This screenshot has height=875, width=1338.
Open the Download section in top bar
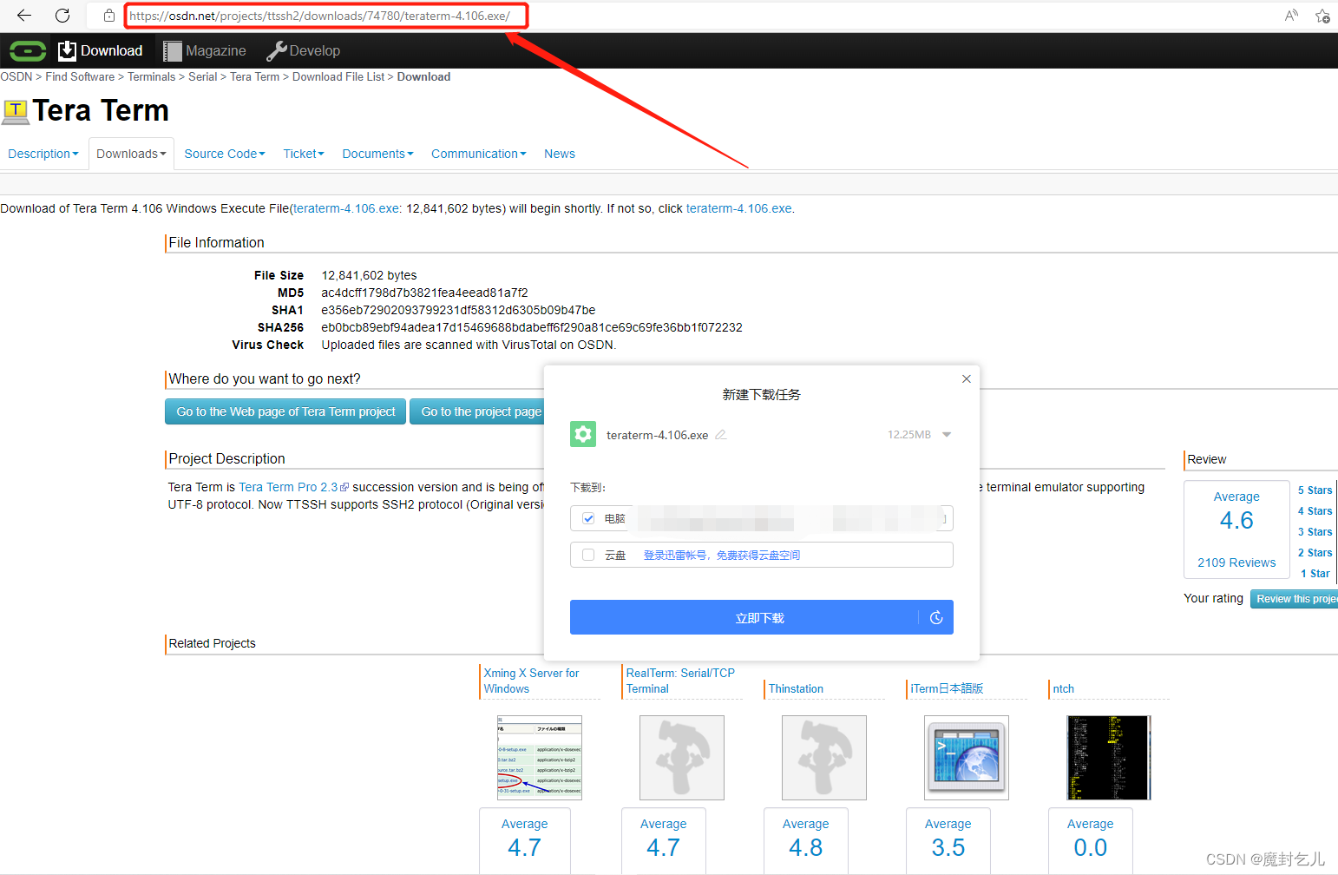[x=100, y=51]
